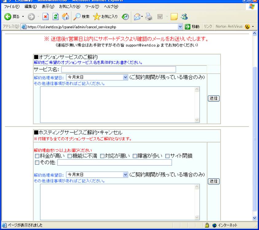Open the Messenger people icon
The image size is (259, 230).
[184, 17]
